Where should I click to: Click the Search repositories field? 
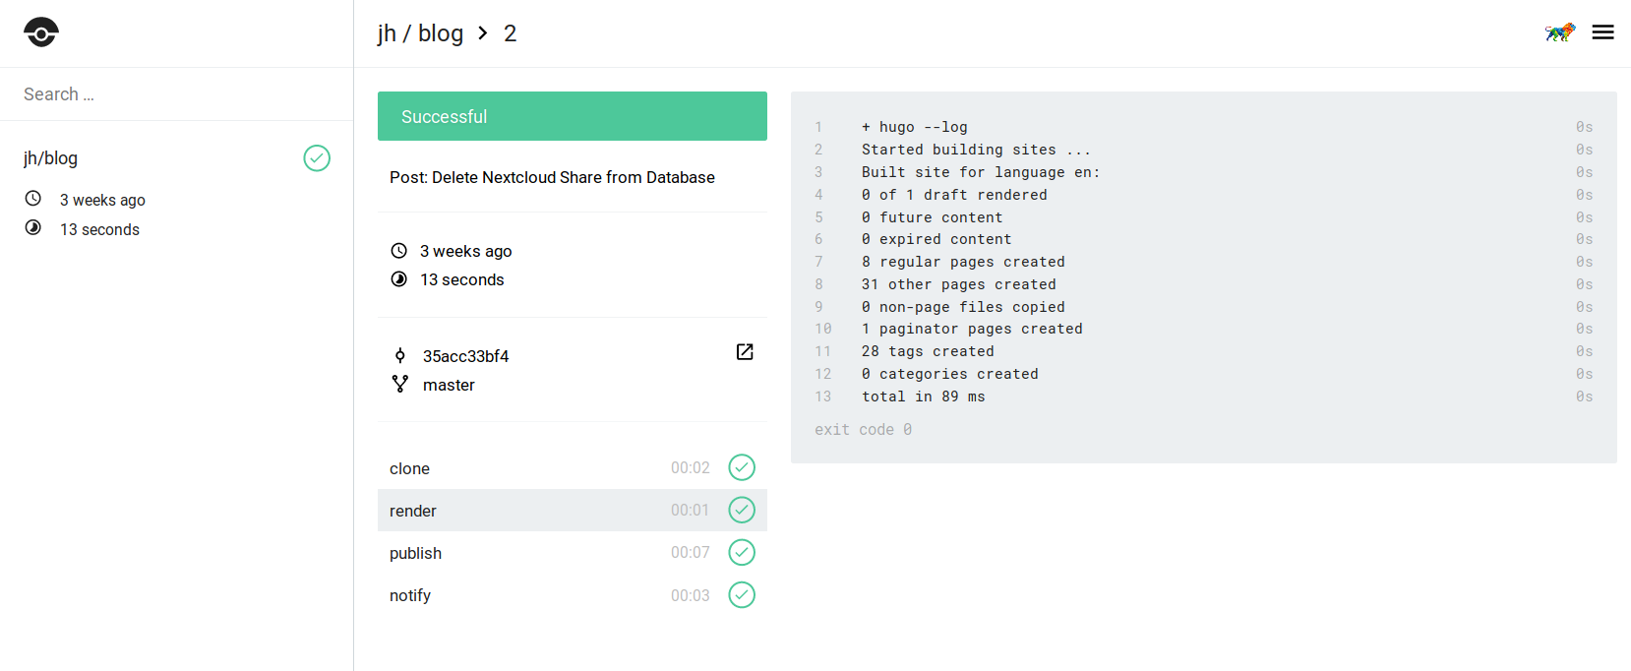[177, 94]
